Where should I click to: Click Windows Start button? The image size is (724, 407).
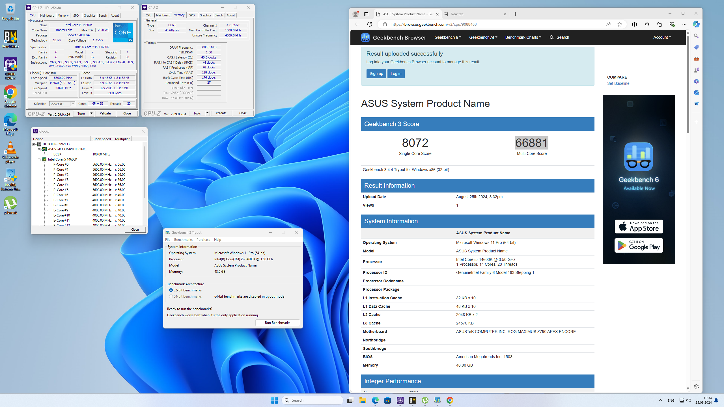[x=274, y=400]
